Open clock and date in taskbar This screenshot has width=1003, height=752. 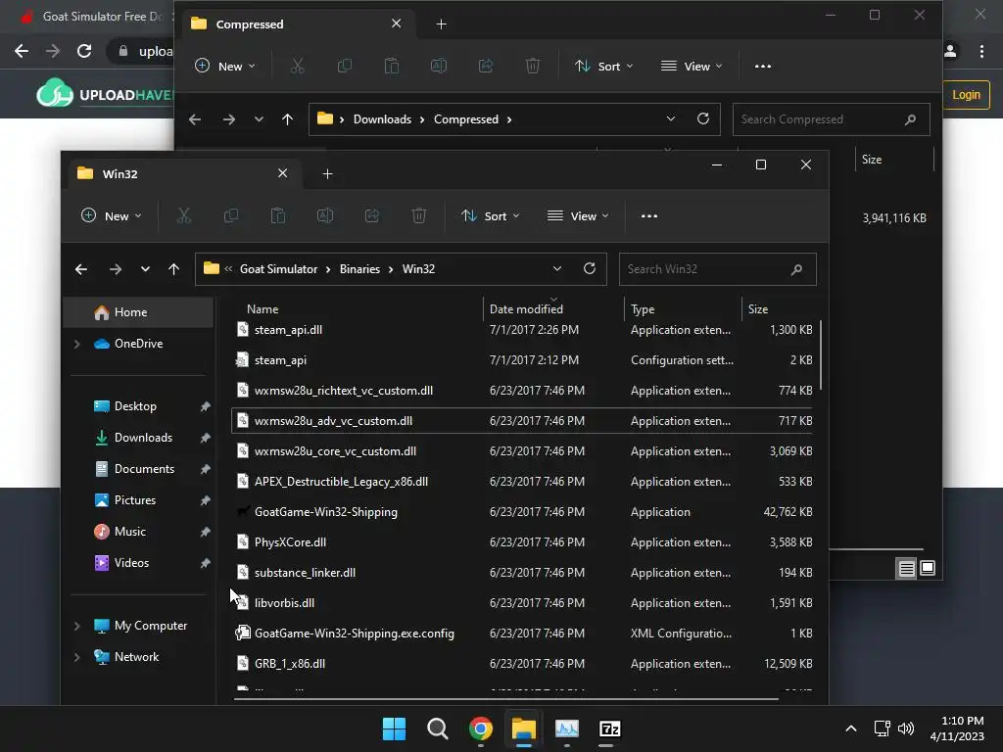957,728
